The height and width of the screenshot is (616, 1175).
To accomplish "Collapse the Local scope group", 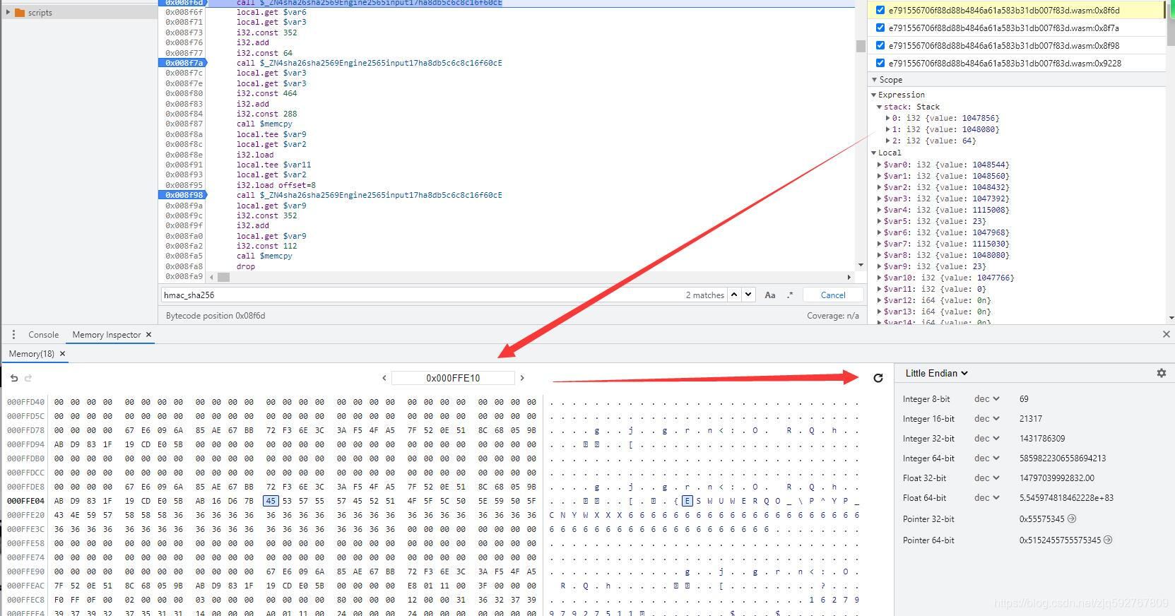I will (x=874, y=153).
